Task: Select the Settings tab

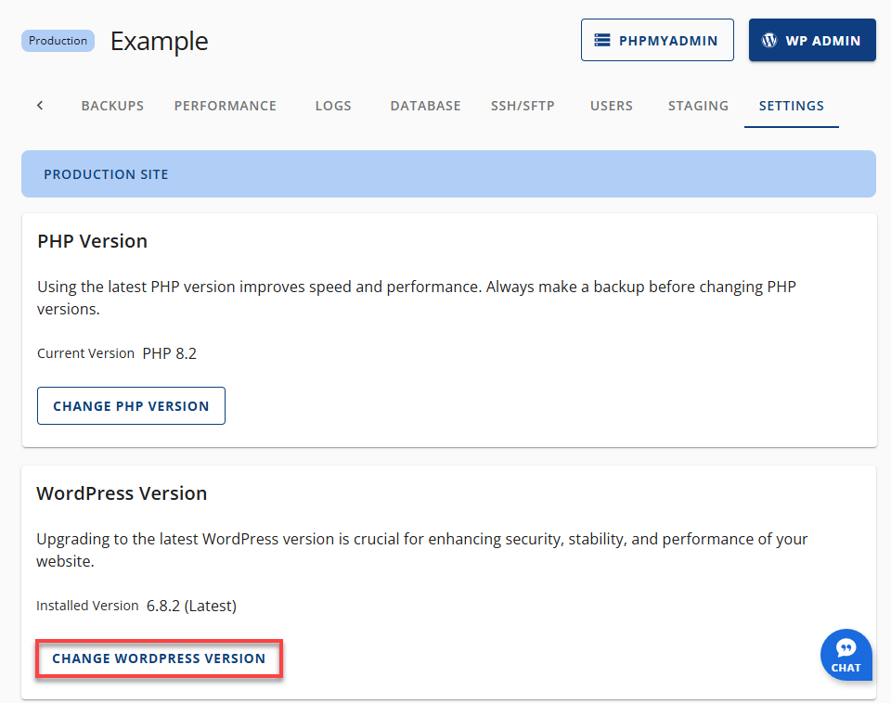Action: (x=791, y=106)
